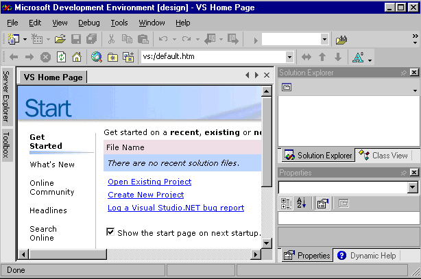Viewport: 421px width, 279px height.
Task: Click the Open File folder icon
Action: 60,40
